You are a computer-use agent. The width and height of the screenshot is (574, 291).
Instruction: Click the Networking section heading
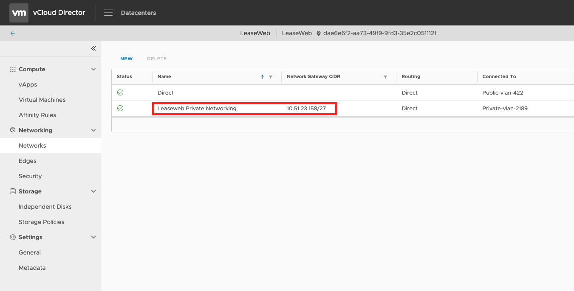(x=35, y=130)
